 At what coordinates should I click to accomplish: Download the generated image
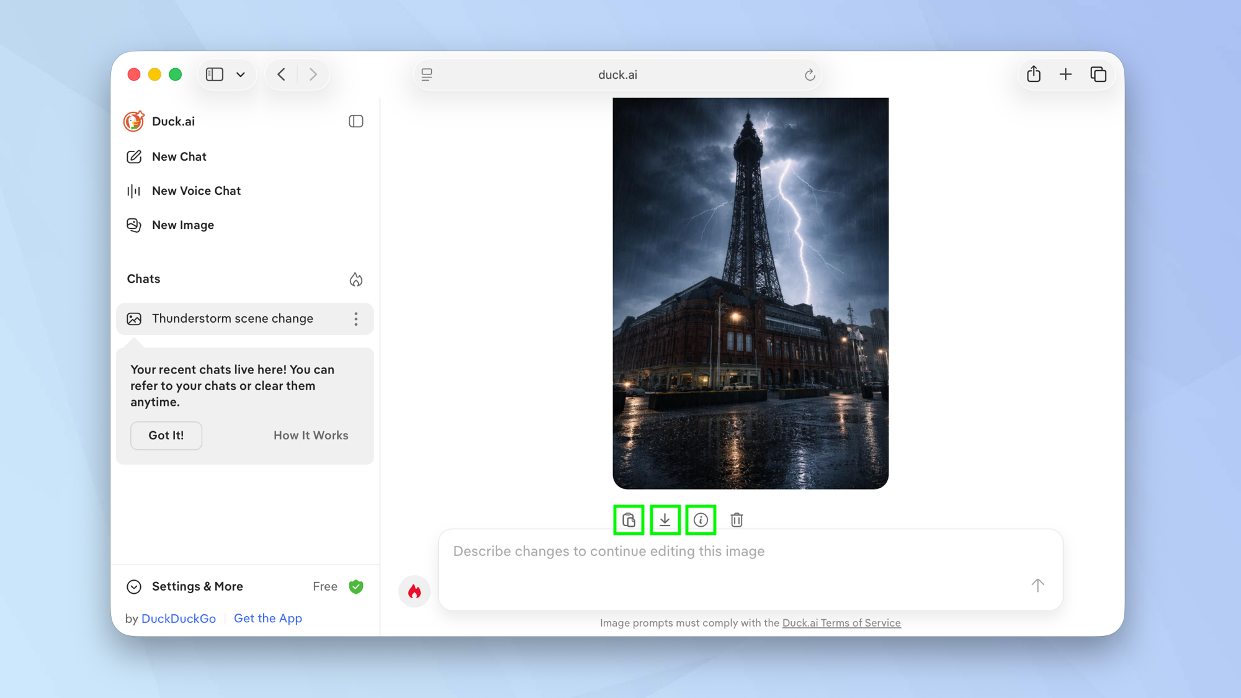click(665, 520)
